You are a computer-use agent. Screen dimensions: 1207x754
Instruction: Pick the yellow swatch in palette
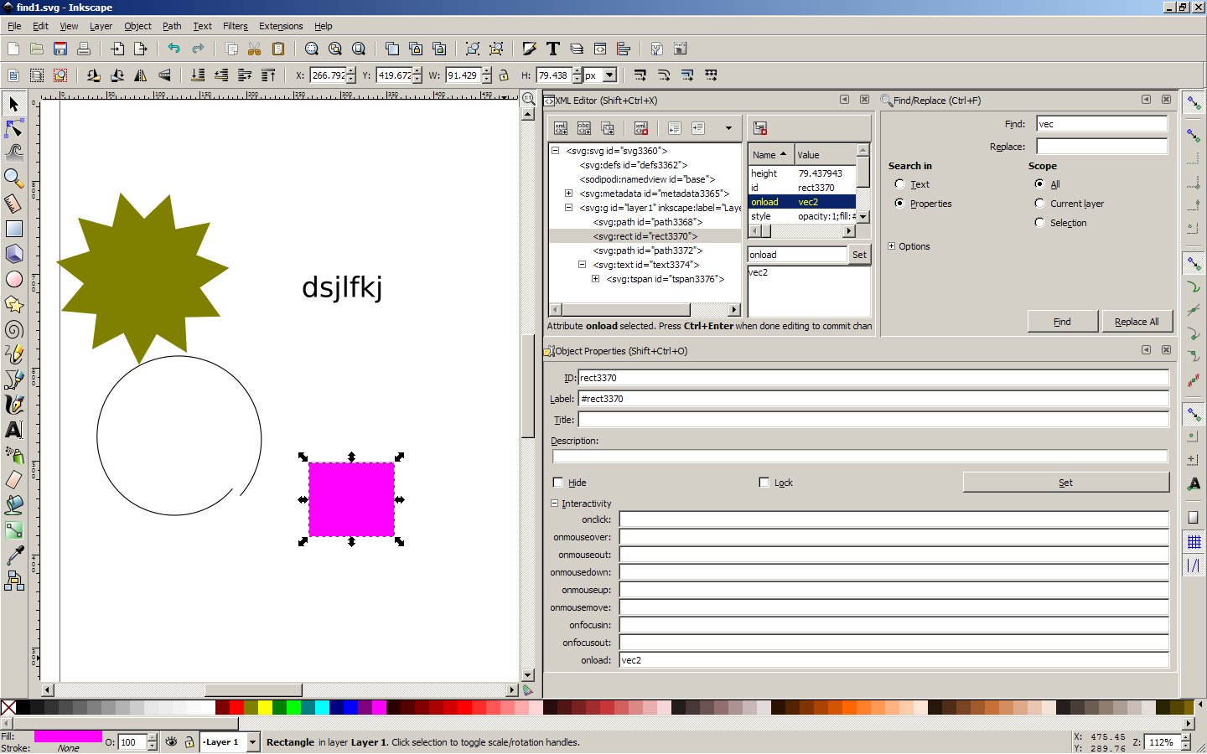click(265, 707)
